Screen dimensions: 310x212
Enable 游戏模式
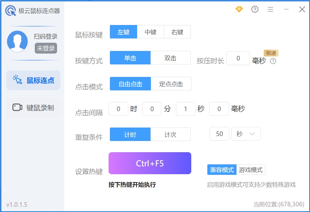[x=251, y=170]
